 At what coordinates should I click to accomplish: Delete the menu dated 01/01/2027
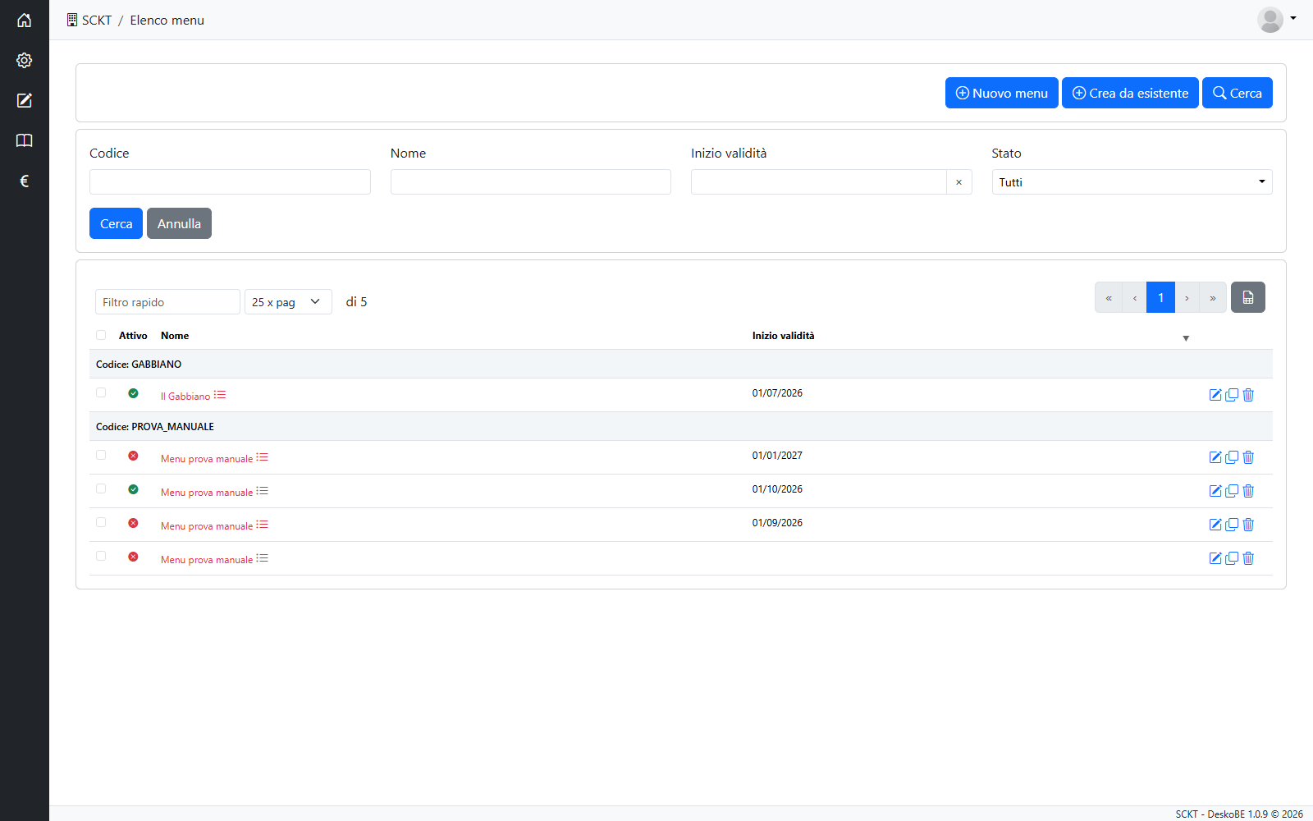(1248, 457)
